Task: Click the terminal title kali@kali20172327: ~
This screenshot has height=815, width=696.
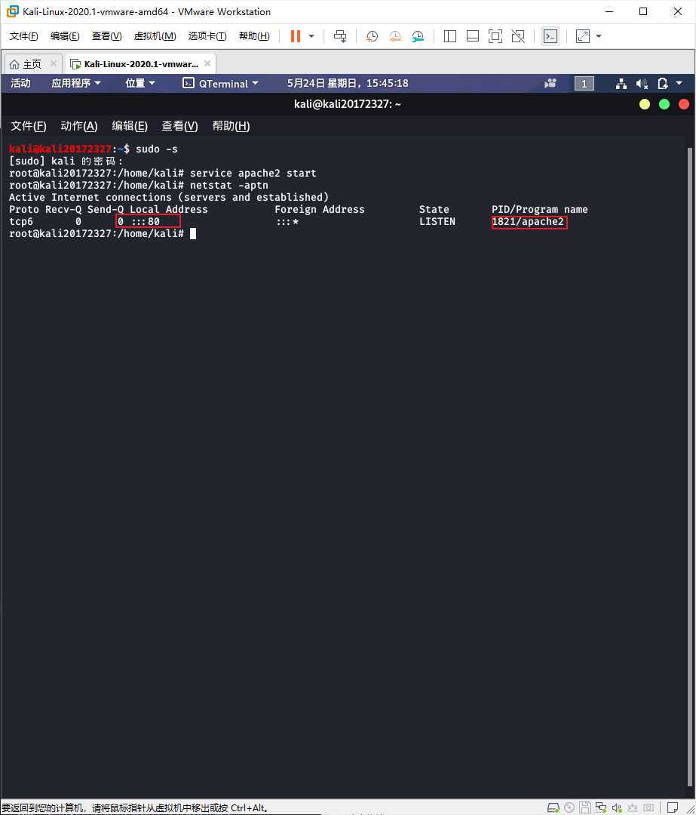Action: [x=348, y=104]
